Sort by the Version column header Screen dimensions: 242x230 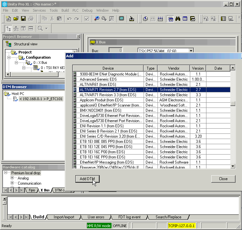(x=198, y=68)
